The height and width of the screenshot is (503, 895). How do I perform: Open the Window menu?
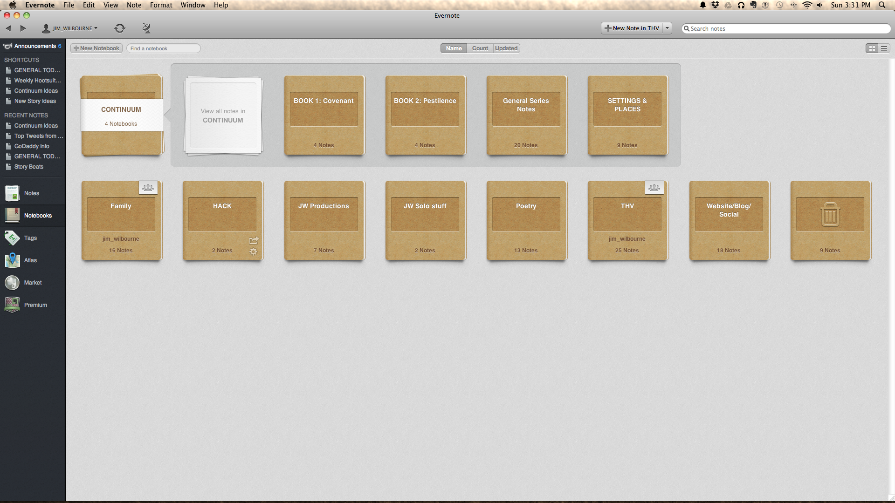193,5
